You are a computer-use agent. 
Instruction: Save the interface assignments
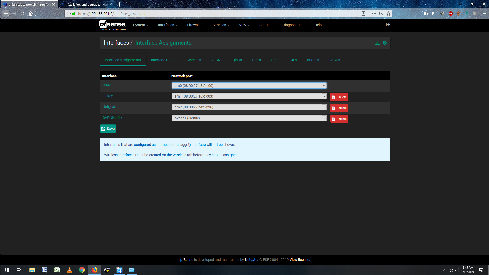click(x=108, y=129)
